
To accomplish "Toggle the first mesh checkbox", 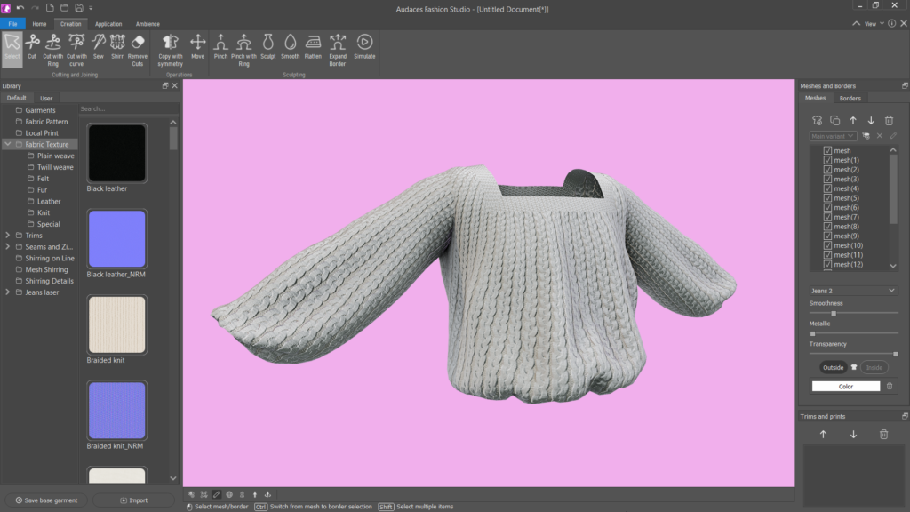I will [x=827, y=150].
